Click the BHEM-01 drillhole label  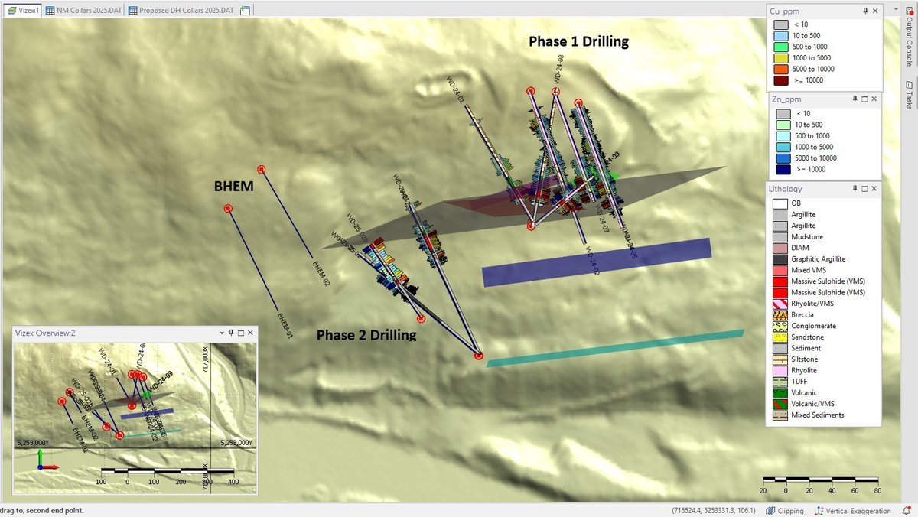[285, 326]
